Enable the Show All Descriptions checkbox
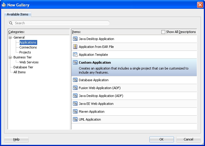The height and width of the screenshot is (146, 205). coord(163,32)
